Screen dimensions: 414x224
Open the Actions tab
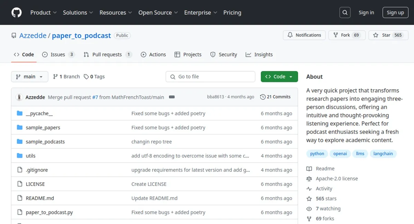click(x=154, y=54)
